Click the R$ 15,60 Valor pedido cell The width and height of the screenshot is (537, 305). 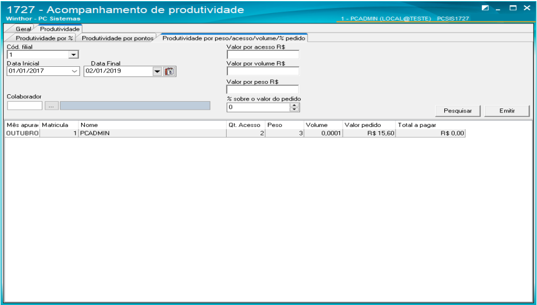[x=369, y=133]
